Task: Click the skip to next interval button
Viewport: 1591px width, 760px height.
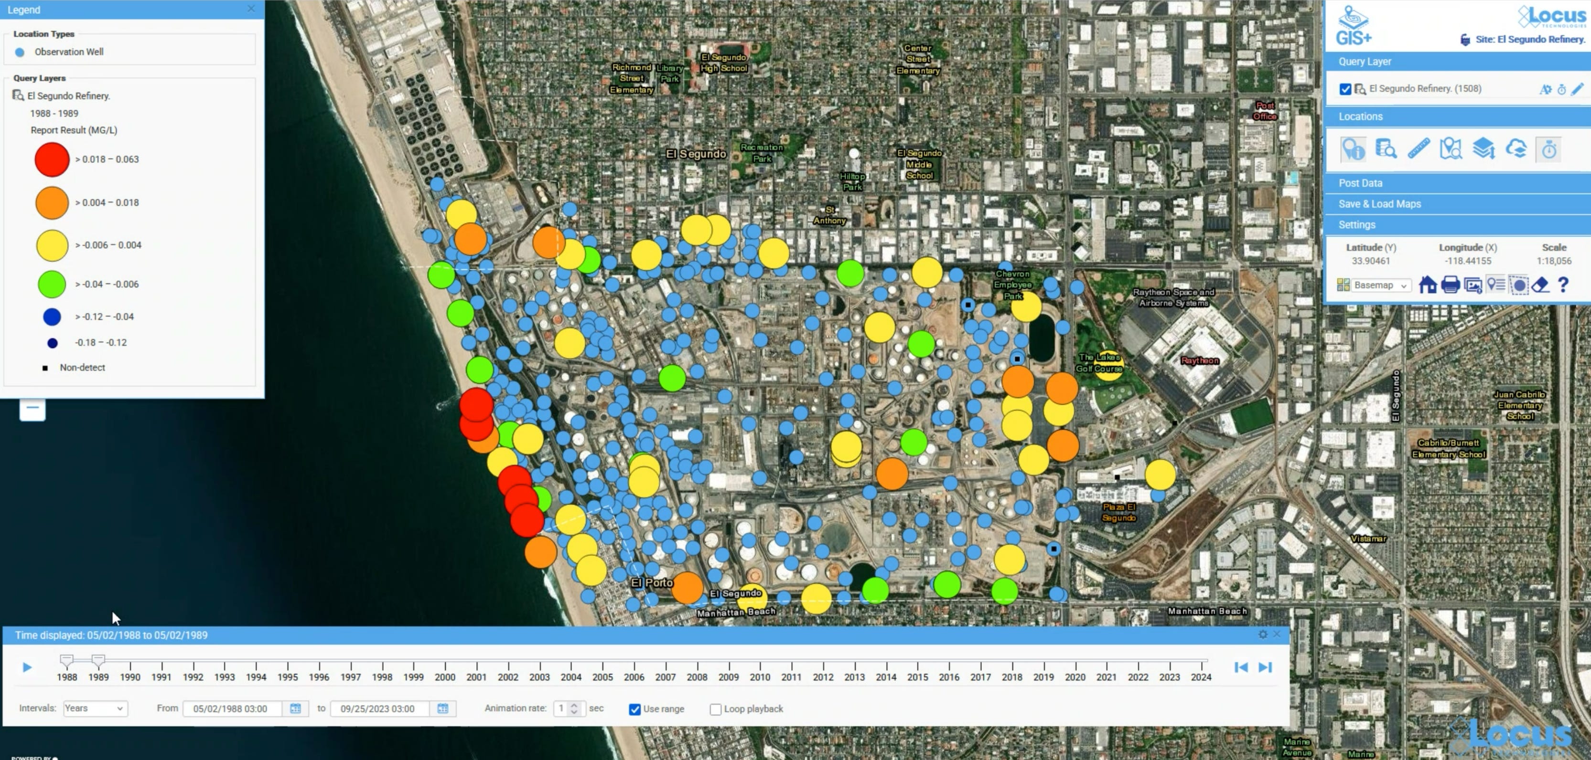Action: click(1265, 667)
